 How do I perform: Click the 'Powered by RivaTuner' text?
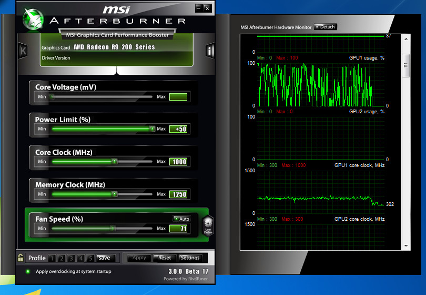coord(186,279)
